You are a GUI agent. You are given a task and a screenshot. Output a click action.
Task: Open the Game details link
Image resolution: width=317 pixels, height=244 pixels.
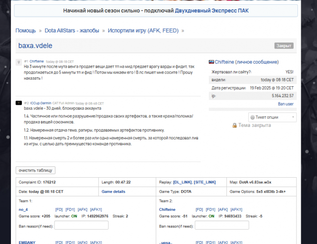pos(113,192)
